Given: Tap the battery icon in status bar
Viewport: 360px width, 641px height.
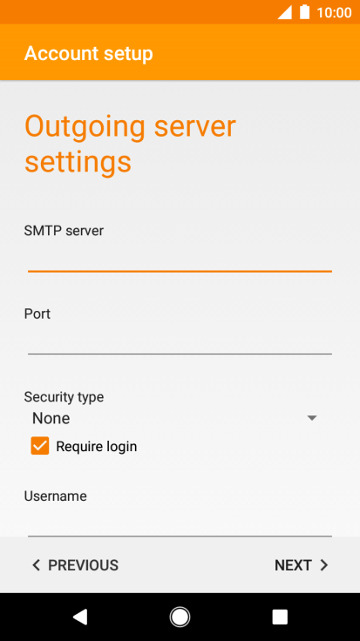Looking at the screenshot, I should tap(304, 12).
